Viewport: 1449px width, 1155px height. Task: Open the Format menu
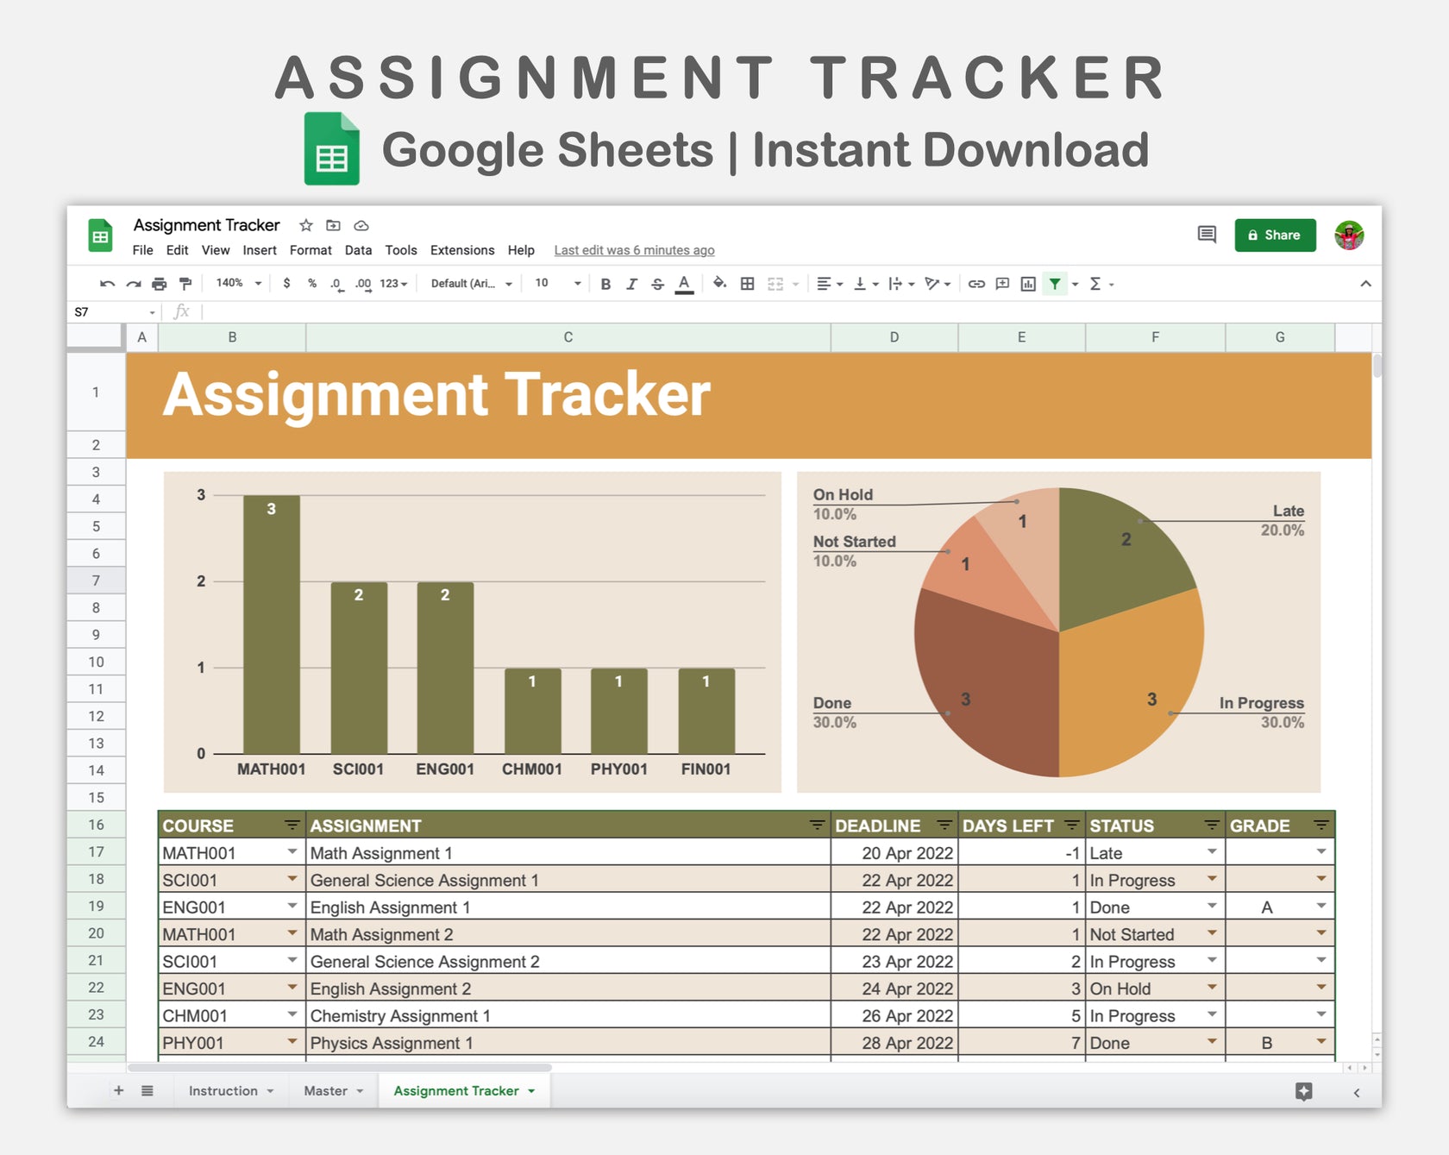(x=310, y=250)
